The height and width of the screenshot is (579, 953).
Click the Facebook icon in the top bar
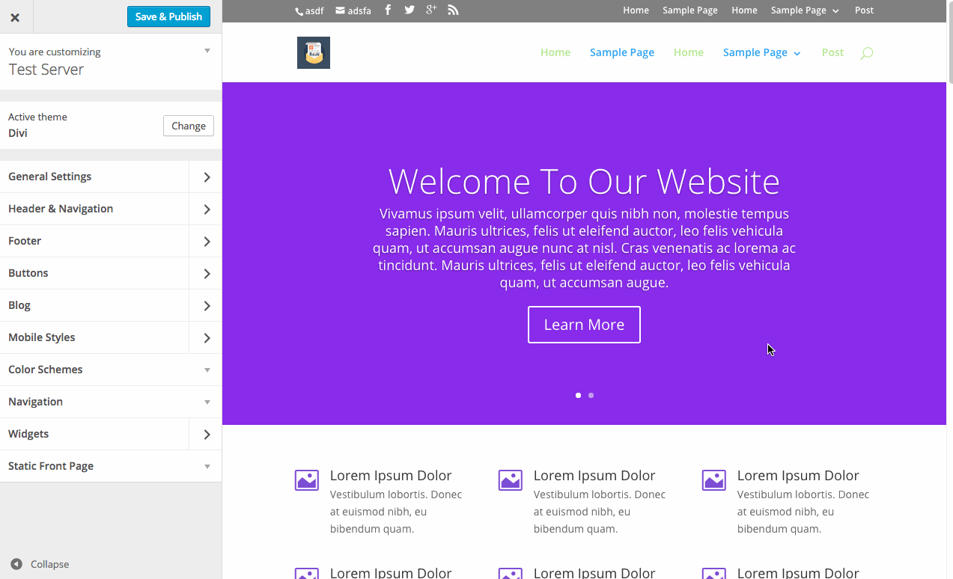pyautogui.click(x=387, y=10)
